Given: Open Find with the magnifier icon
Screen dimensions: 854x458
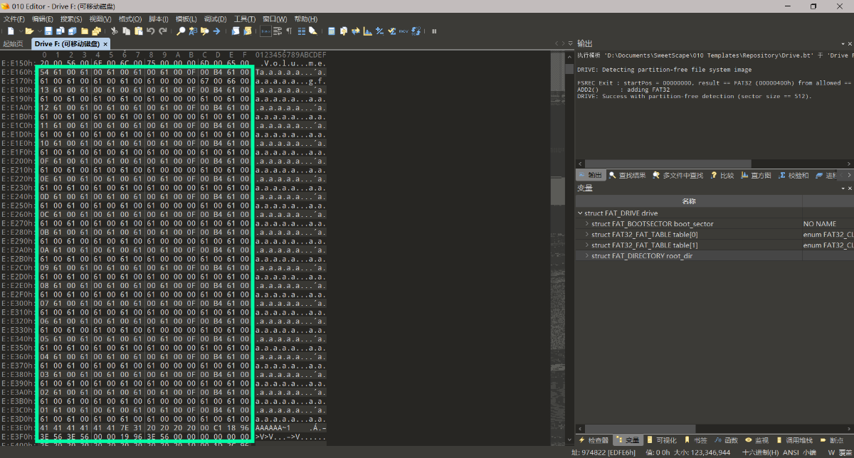Looking at the screenshot, I should click(x=181, y=31).
